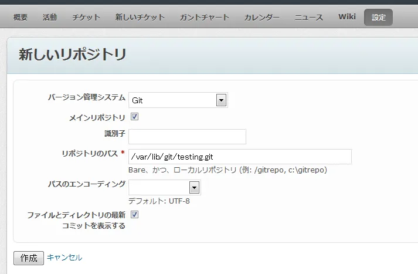
Task: Click the キャンセル link
Action: (64, 258)
